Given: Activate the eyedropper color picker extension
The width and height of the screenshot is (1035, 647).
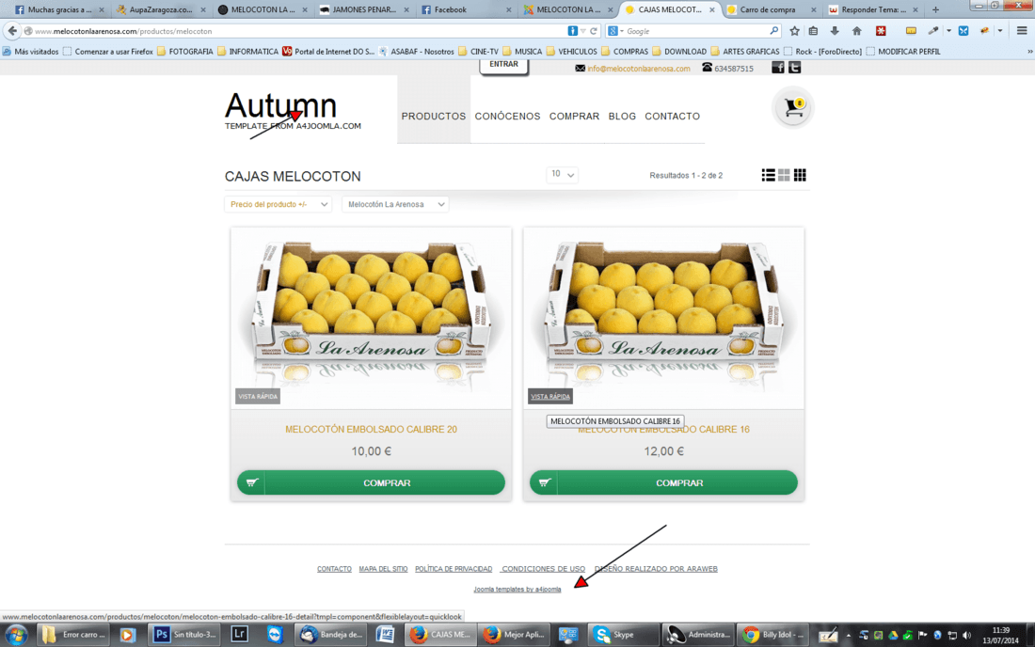Looking at the screenshot, I should coord(933,31).
